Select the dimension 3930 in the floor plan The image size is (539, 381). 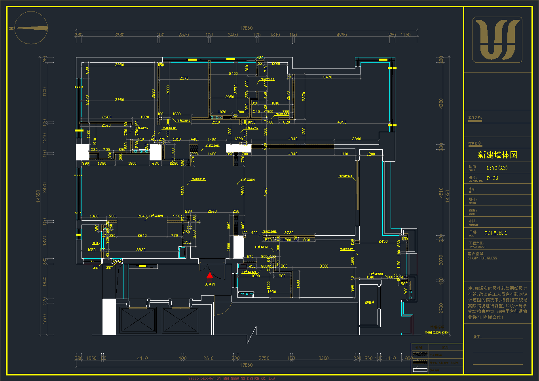coord(141,250)
